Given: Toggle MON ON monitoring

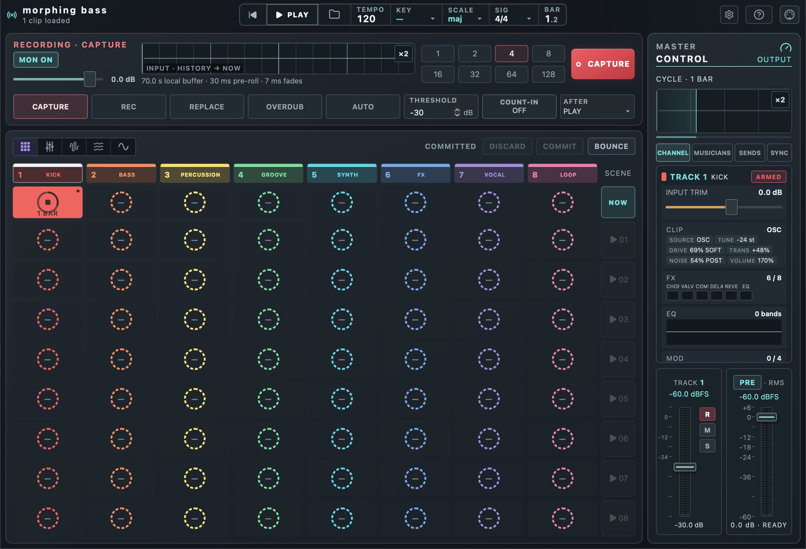Looking at the screenshot, I should 36,60.
